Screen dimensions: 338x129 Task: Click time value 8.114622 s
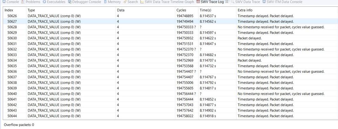pos(208,38)
